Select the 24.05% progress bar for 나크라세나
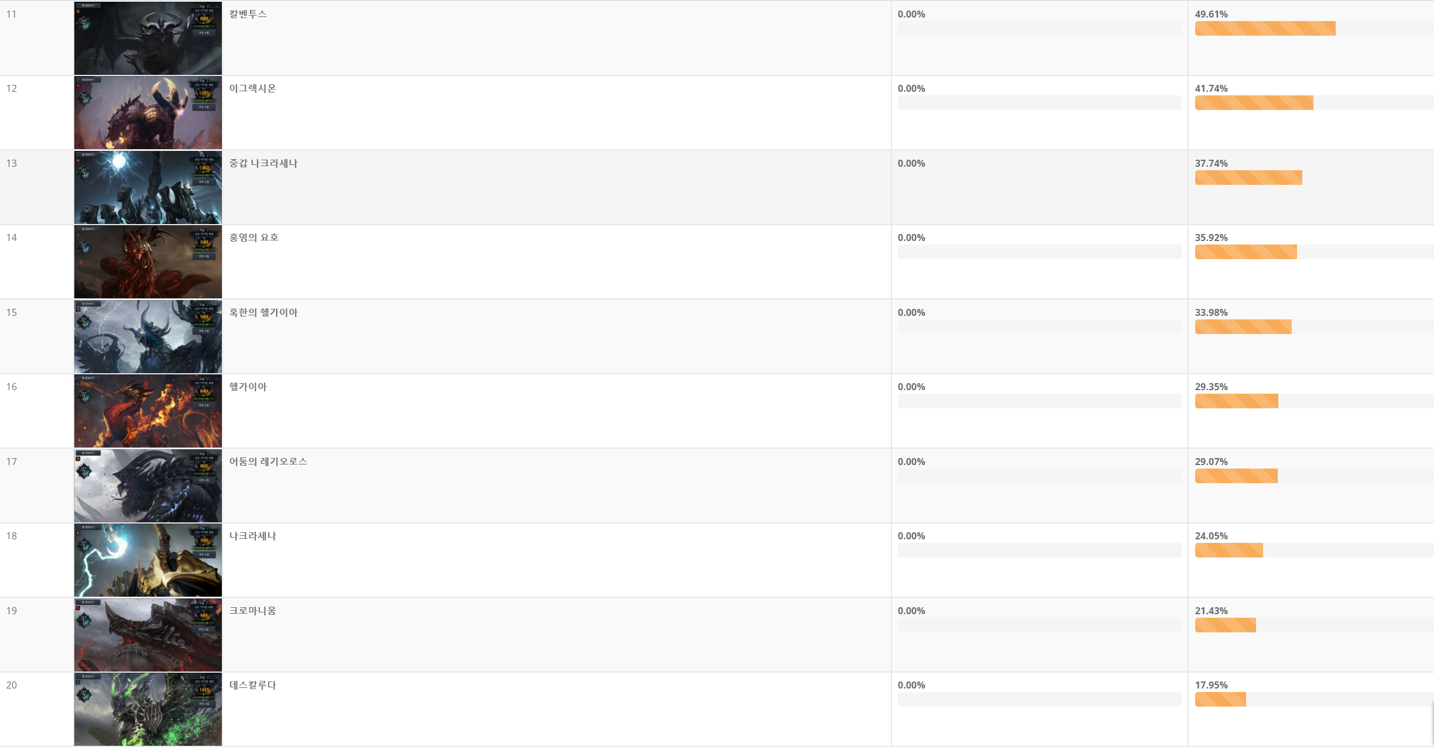The image size is (1434, 747). pos(1229,550)
